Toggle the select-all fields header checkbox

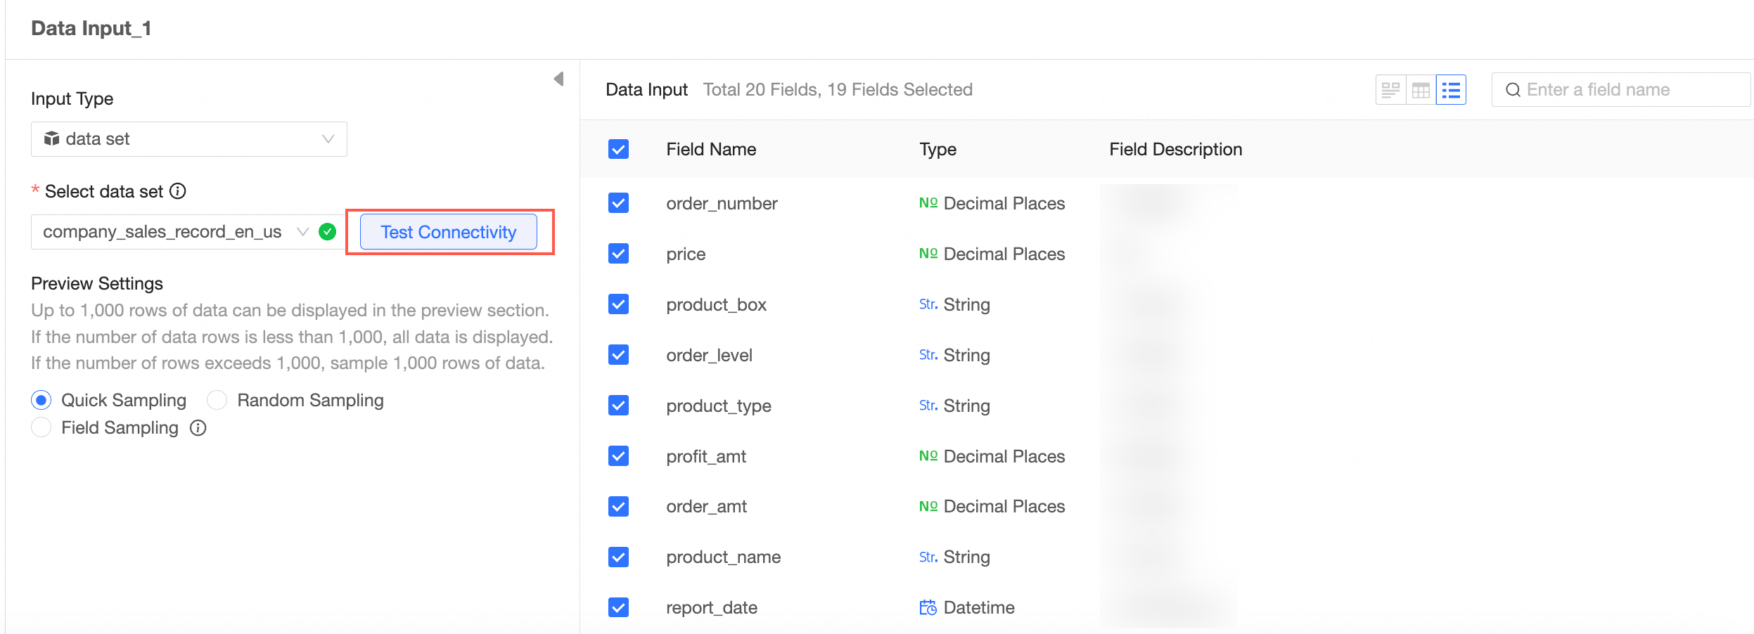click(618, 149)
